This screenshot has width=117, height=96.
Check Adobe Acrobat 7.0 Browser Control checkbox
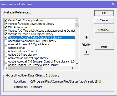(6, 61)
